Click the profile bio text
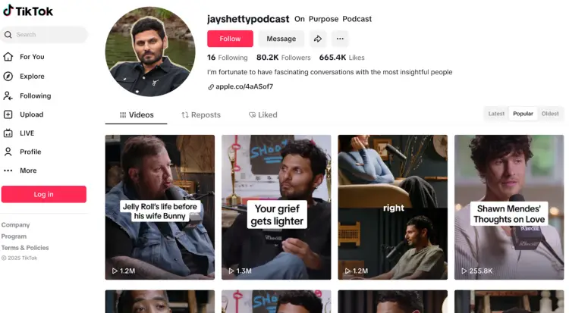The height and width of the screenshot is (313, 569). point(330,72)
